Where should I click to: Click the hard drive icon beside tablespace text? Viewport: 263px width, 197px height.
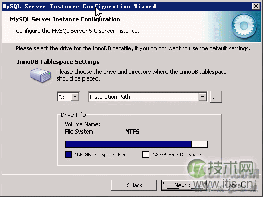tap(40, 75)
